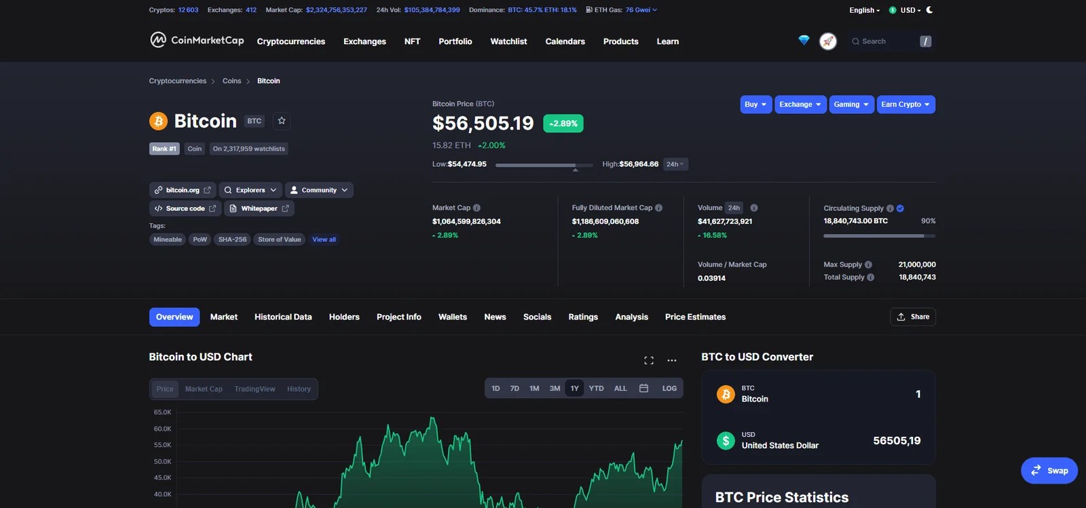Click View all tags link

tap(324, 239)
